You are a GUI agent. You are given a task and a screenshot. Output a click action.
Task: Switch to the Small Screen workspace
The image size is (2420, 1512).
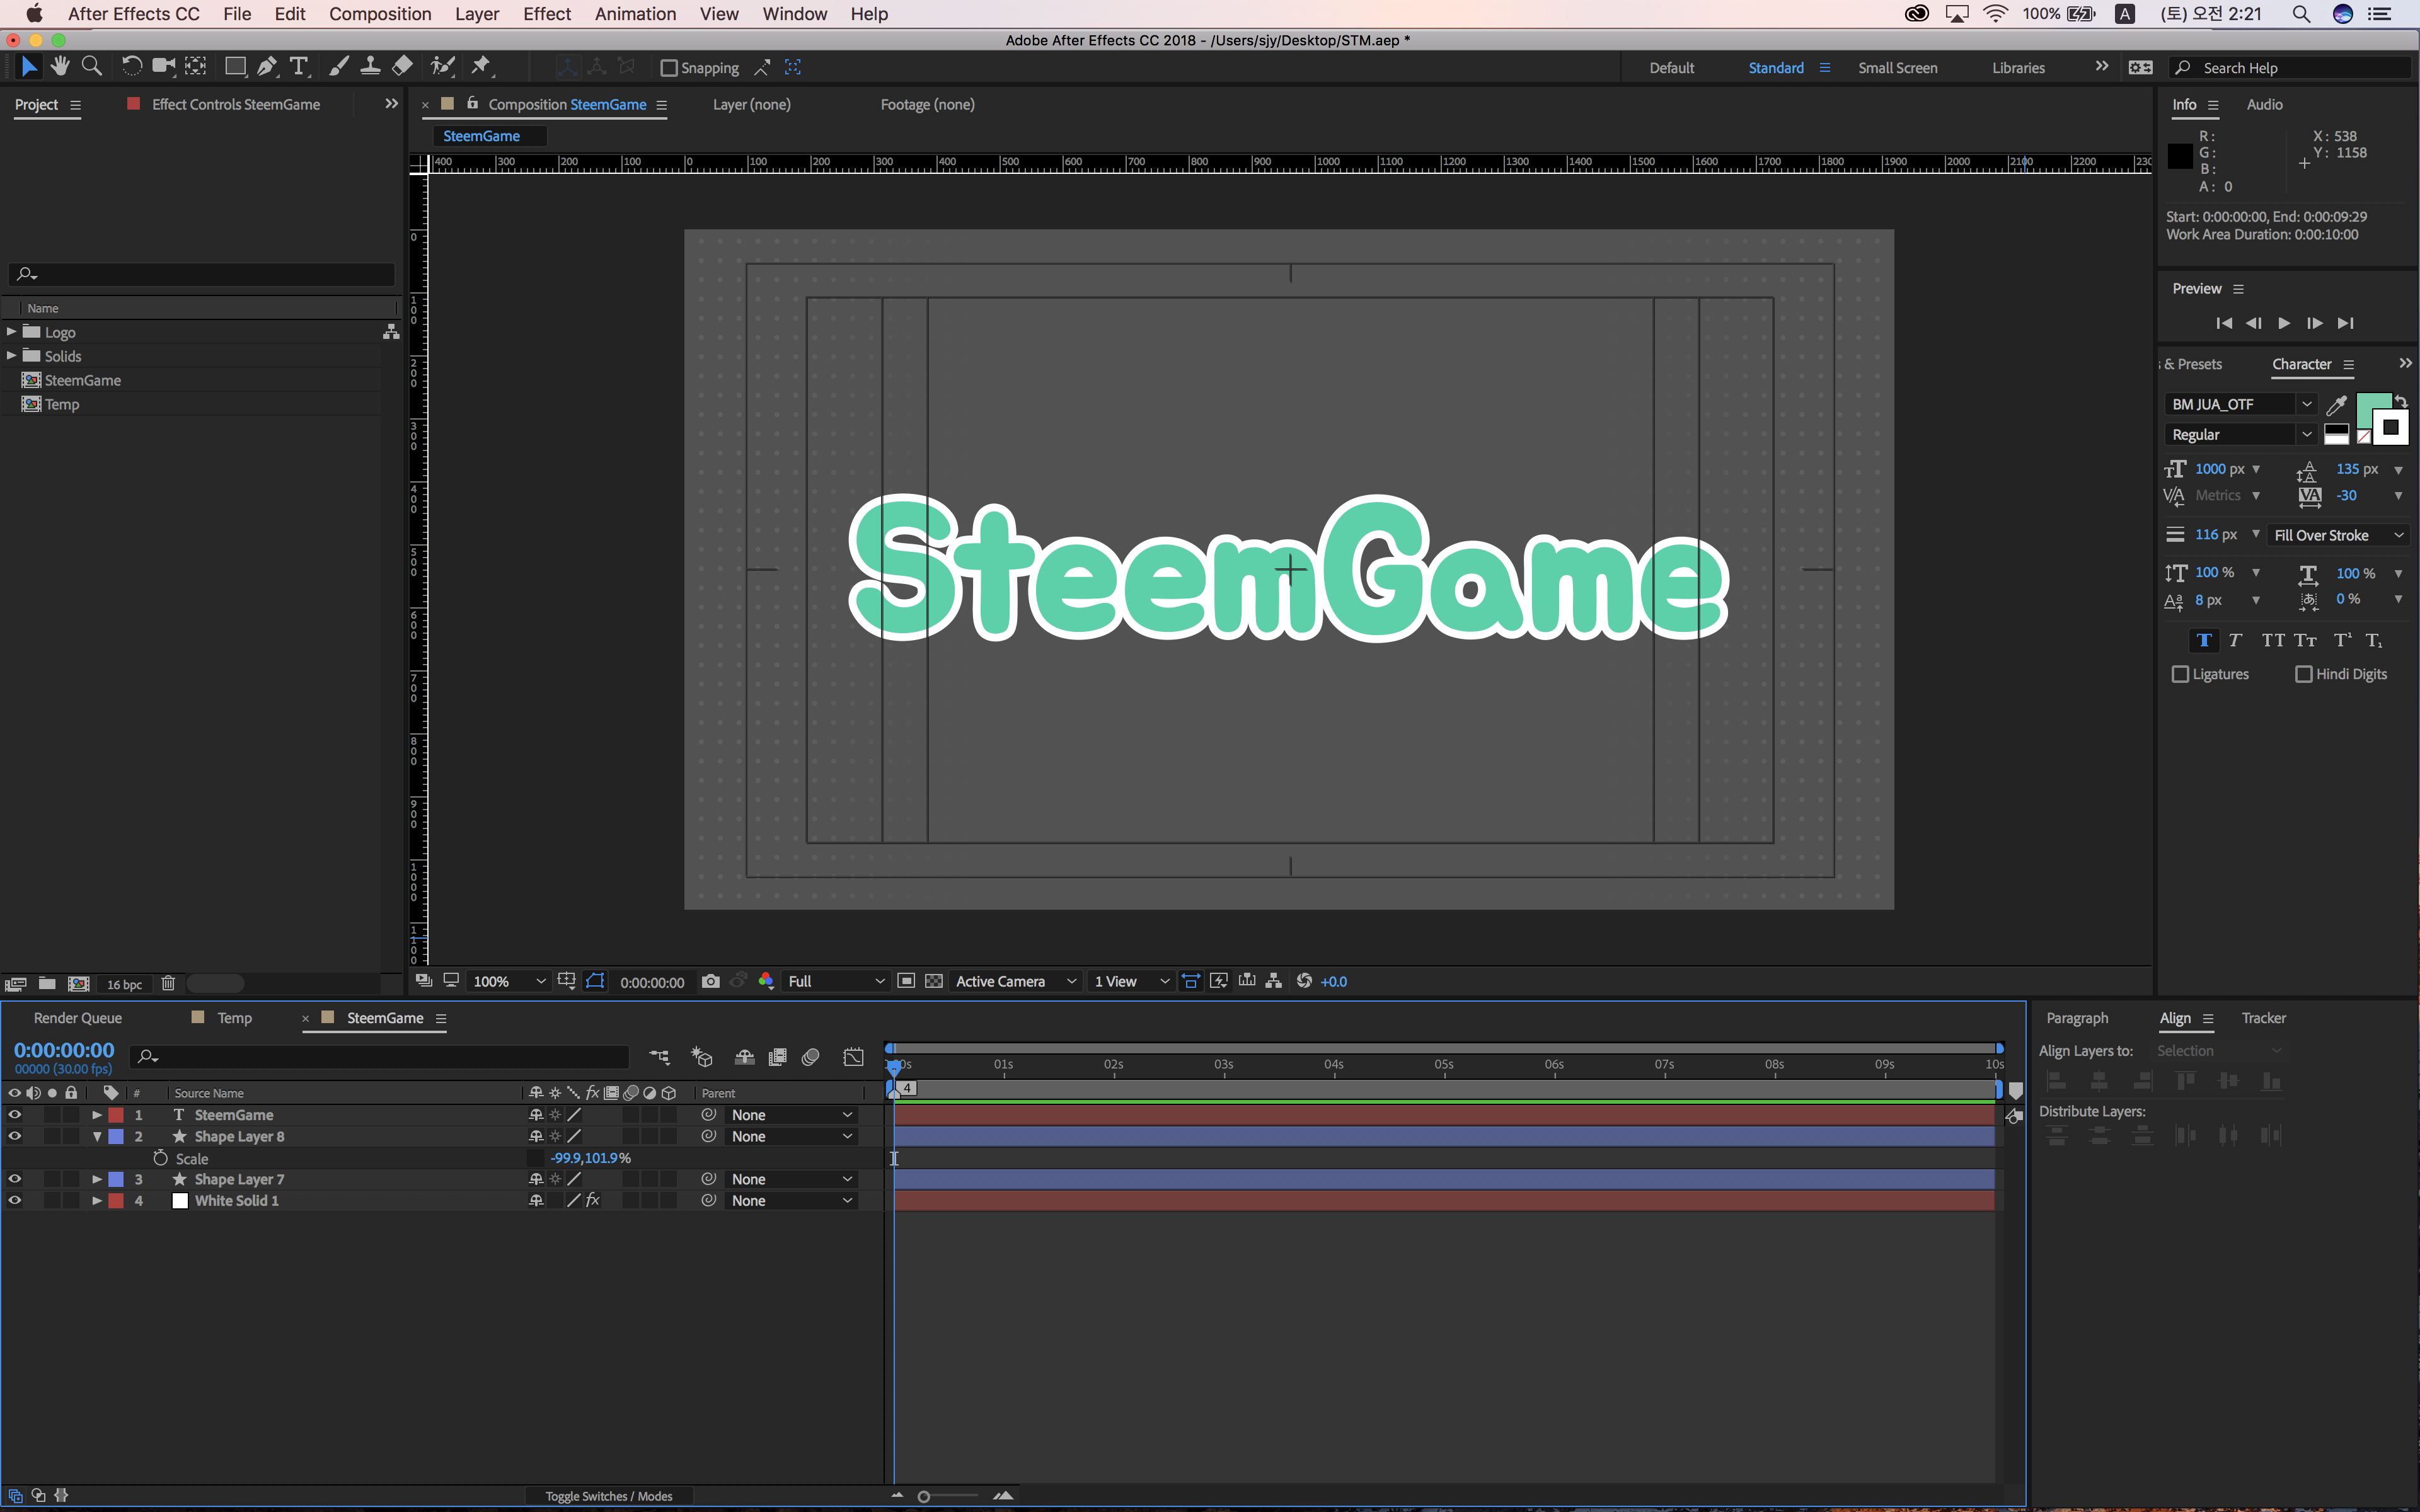click(1897, 68)
